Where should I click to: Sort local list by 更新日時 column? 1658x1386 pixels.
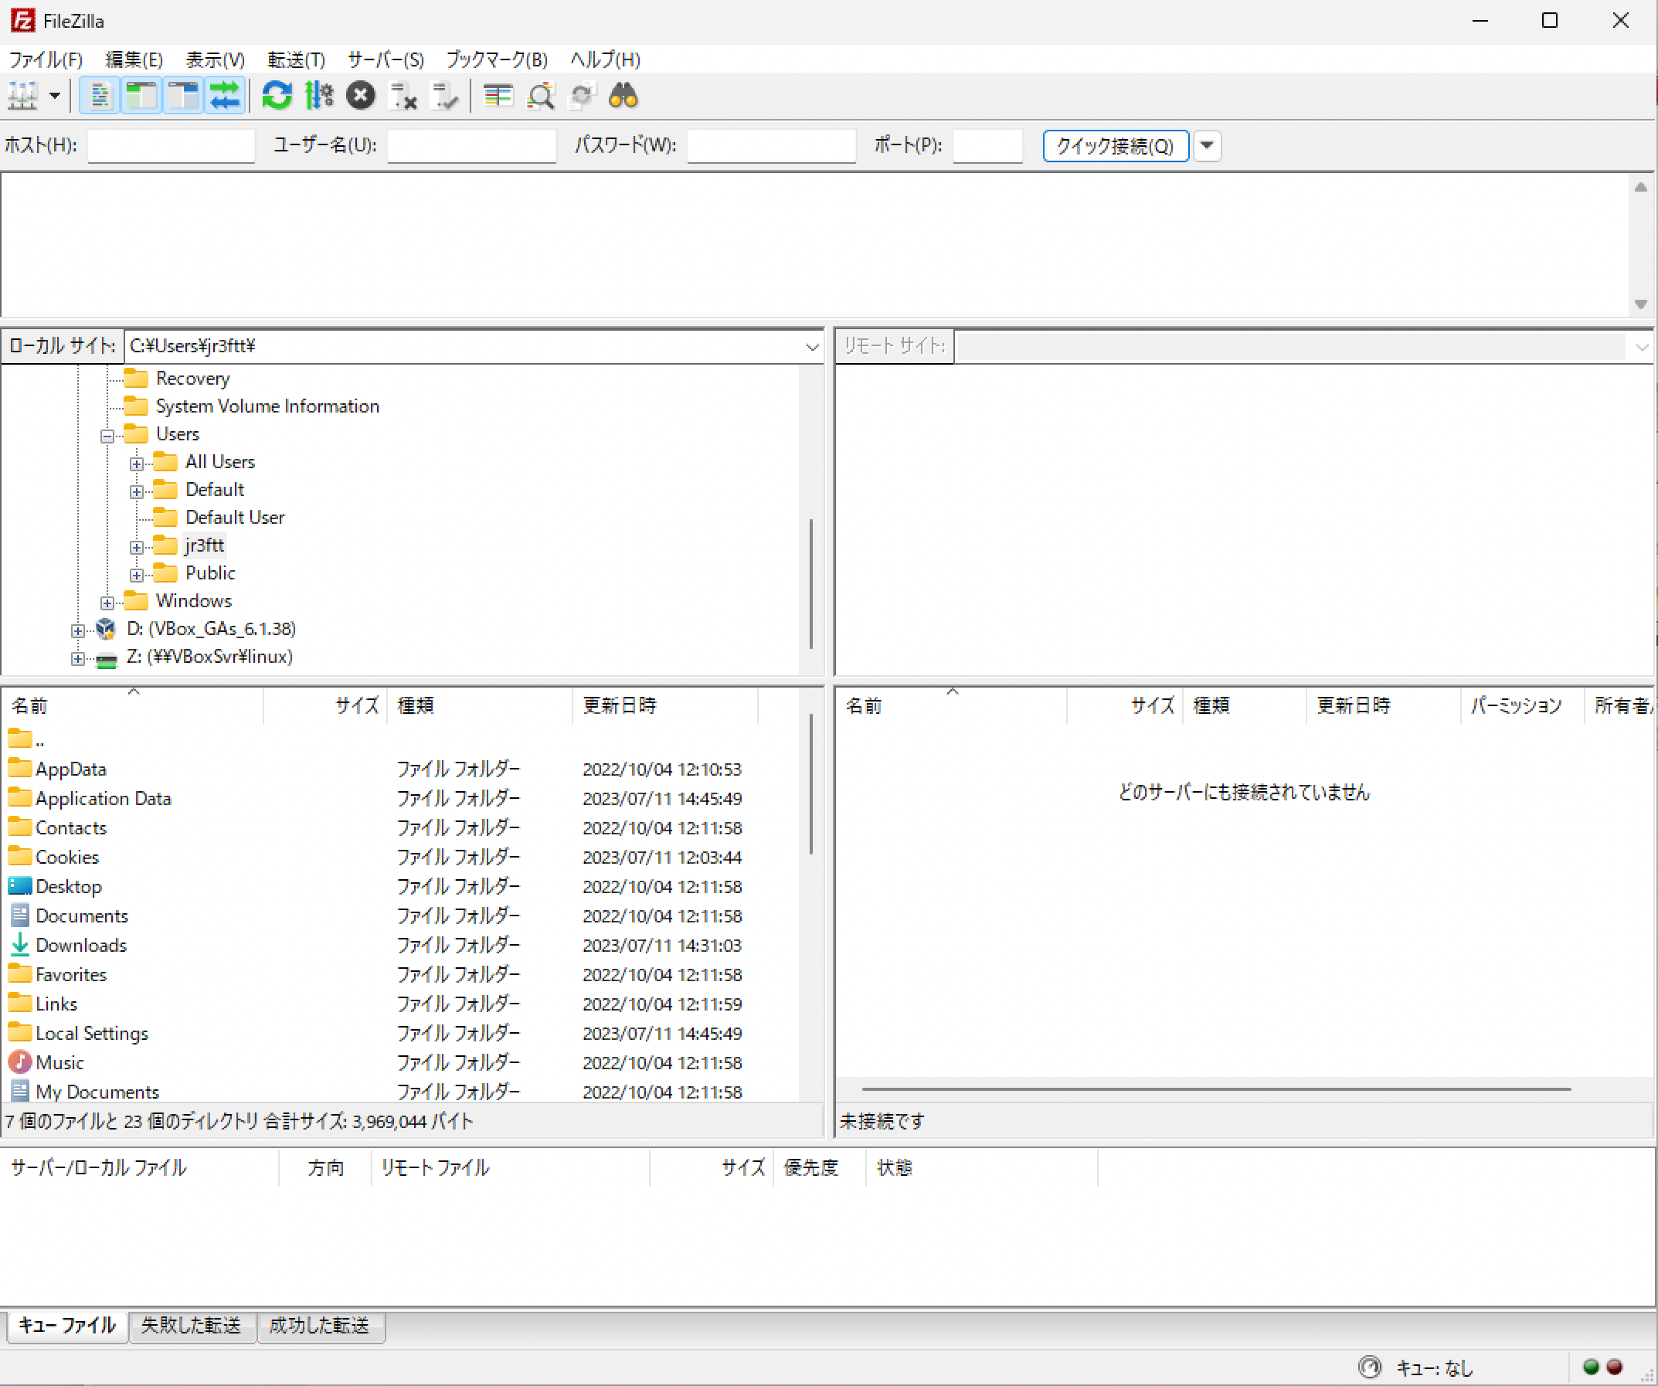coord(664,705)
